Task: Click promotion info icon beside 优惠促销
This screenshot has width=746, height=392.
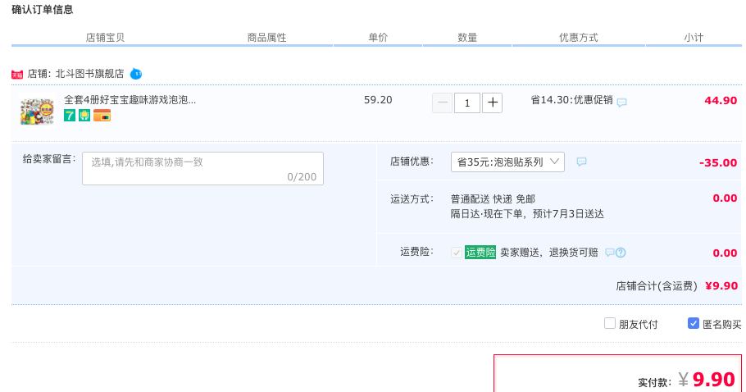Action: [x=622, y=103]
